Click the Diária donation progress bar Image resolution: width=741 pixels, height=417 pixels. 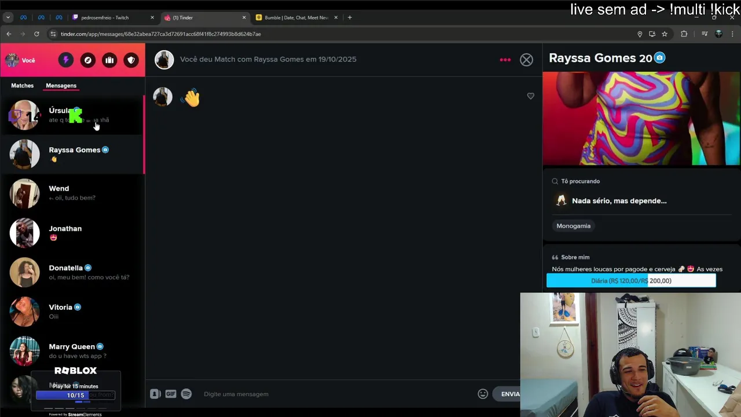pyautogui.click(x=631, y=281)
